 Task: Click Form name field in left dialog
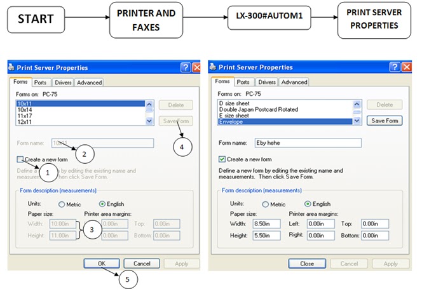click(102, 143)
